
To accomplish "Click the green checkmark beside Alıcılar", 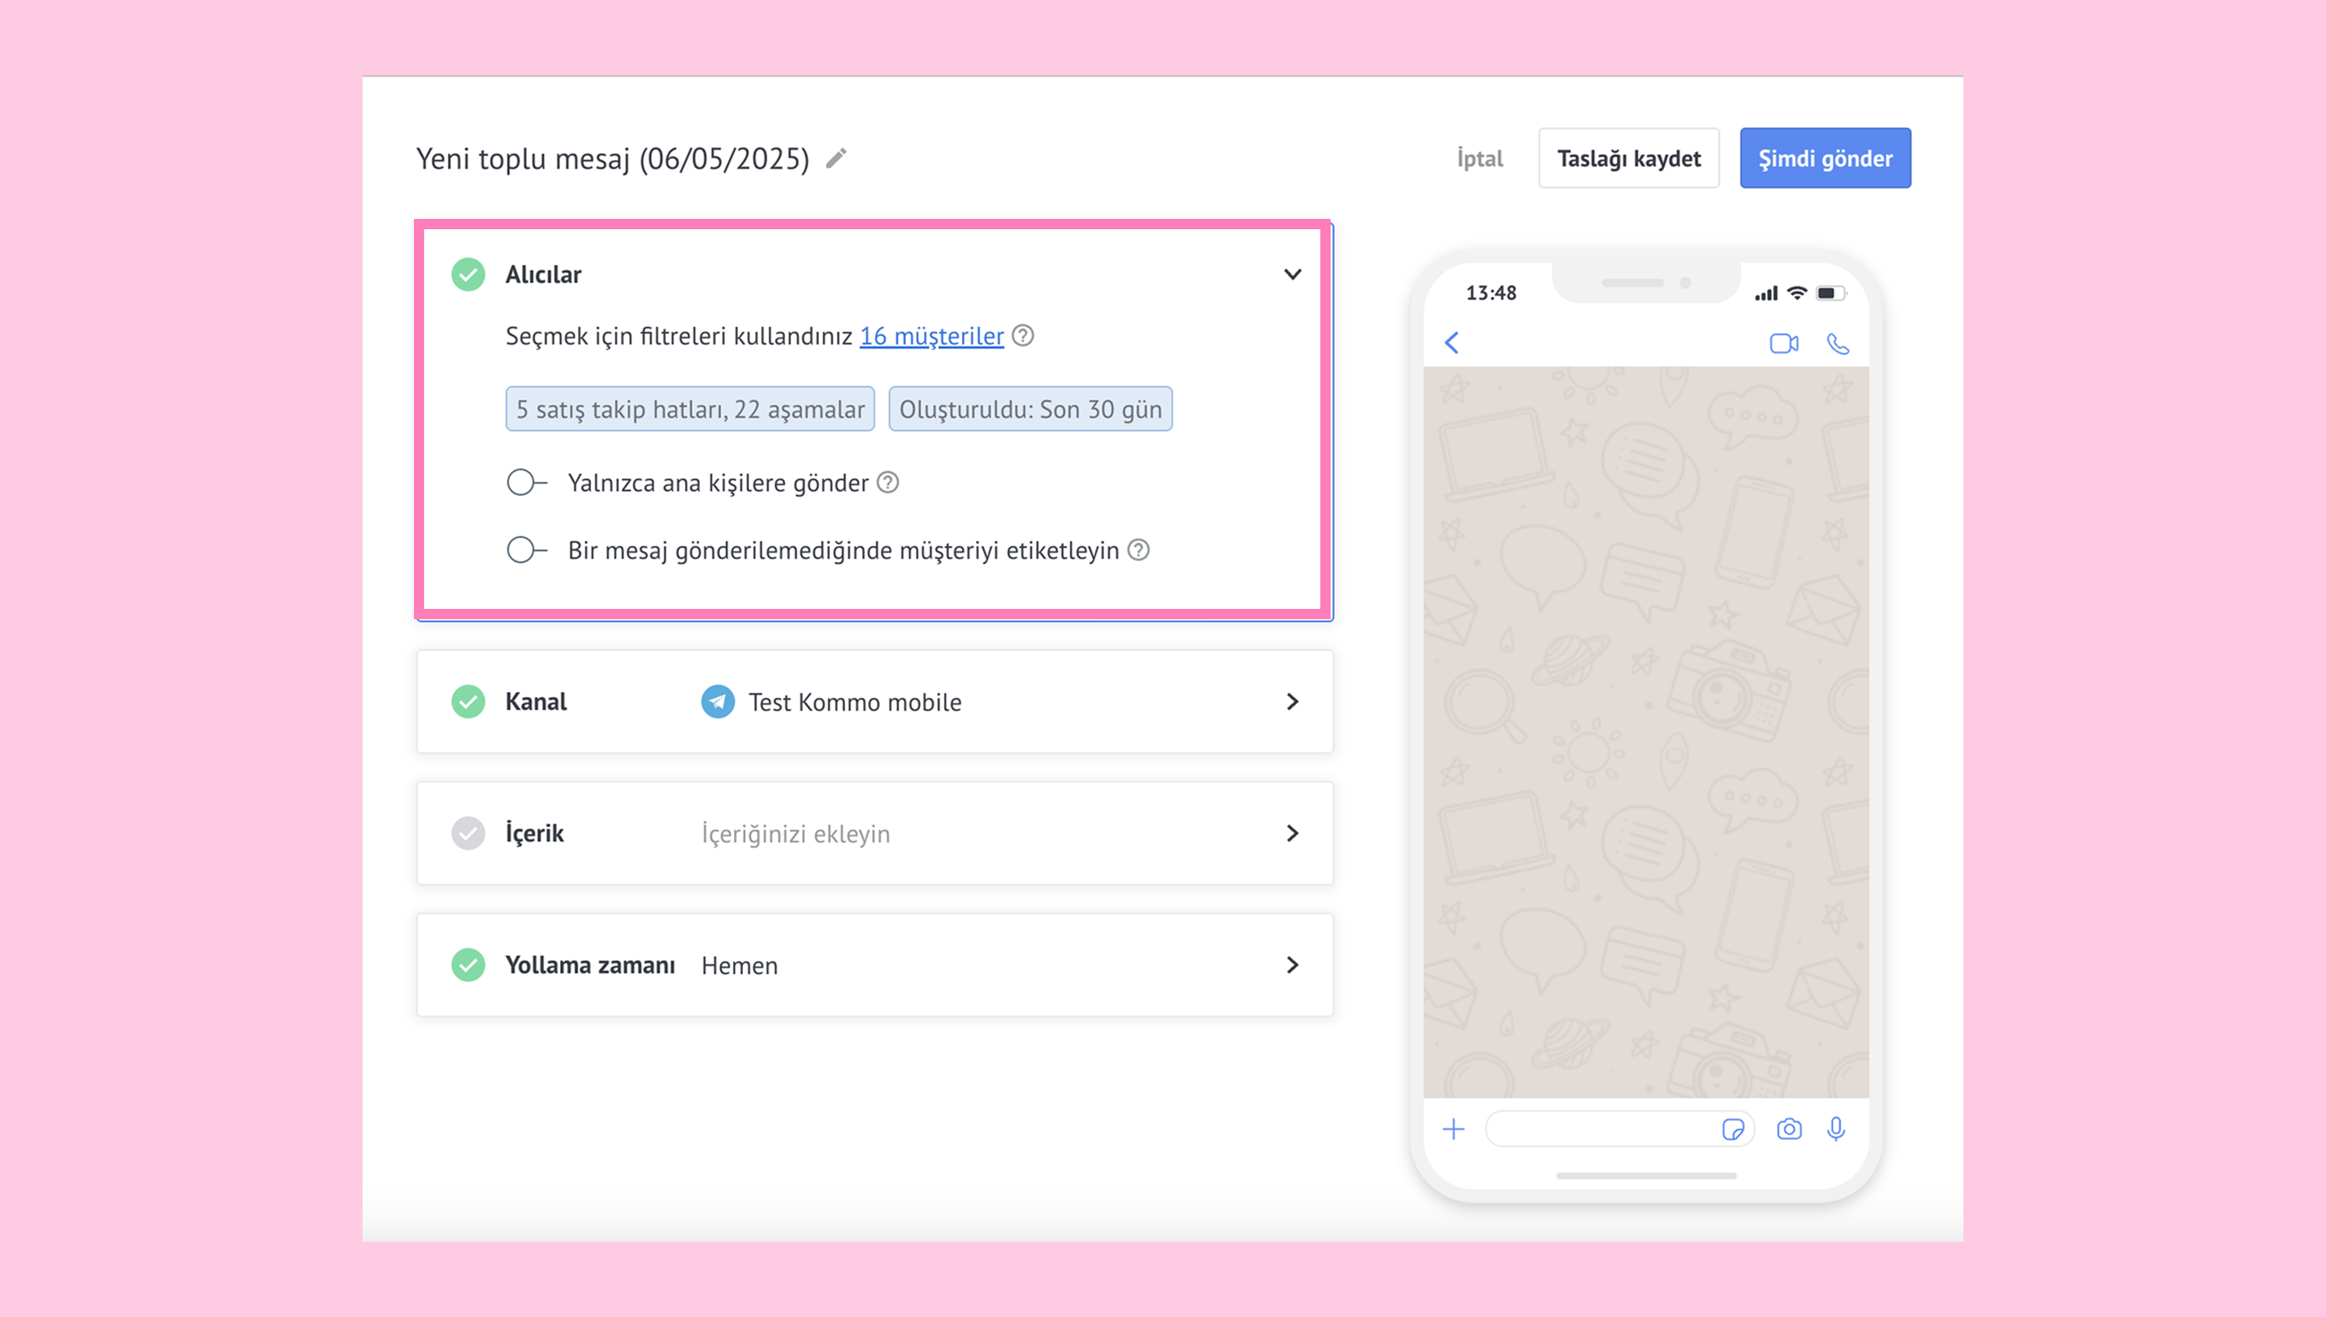I will pos(469,274).
